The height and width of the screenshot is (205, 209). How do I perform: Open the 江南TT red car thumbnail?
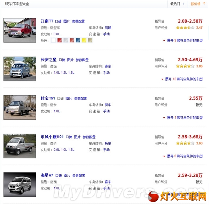(20, 30)
